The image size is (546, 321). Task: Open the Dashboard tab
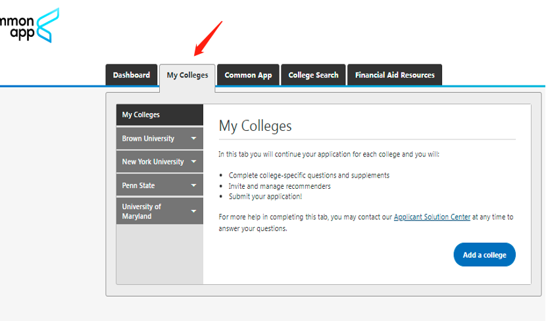132,75
